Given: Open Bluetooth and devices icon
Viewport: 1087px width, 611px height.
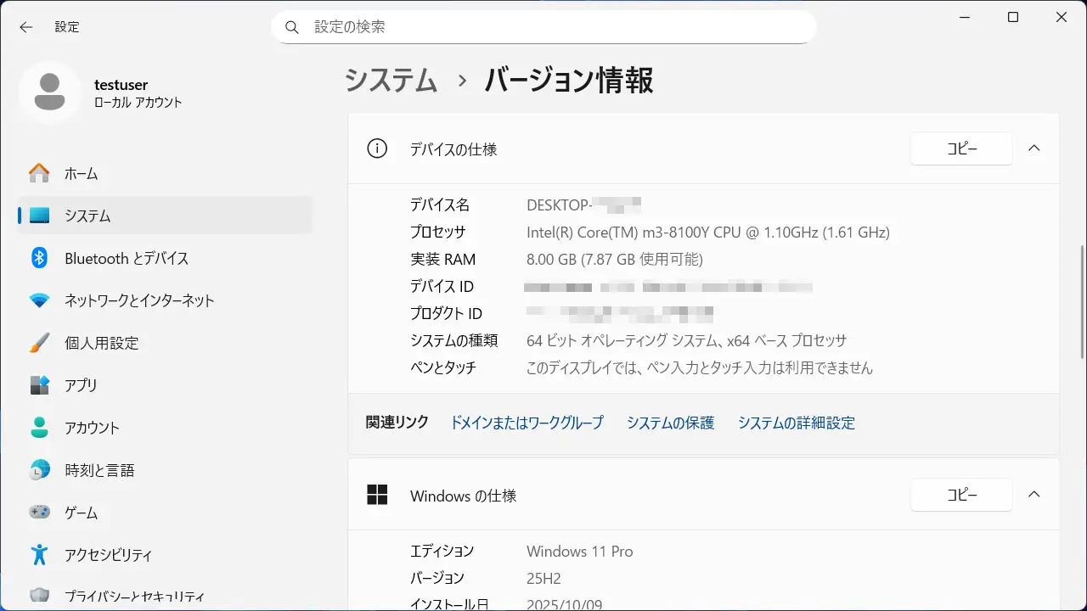Looking at the screenshot, I should (x=39, y=258).
